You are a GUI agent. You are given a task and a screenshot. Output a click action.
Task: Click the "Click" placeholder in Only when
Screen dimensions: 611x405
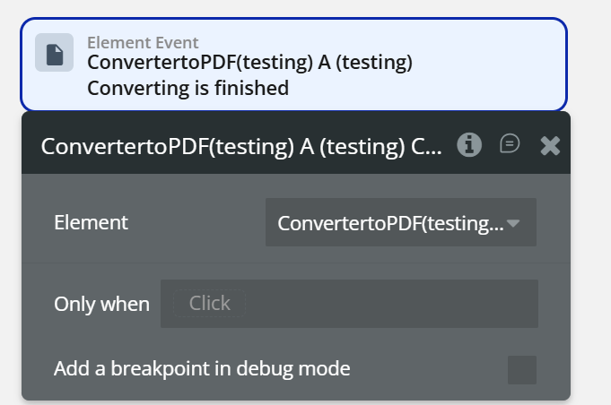coord(209,304)
